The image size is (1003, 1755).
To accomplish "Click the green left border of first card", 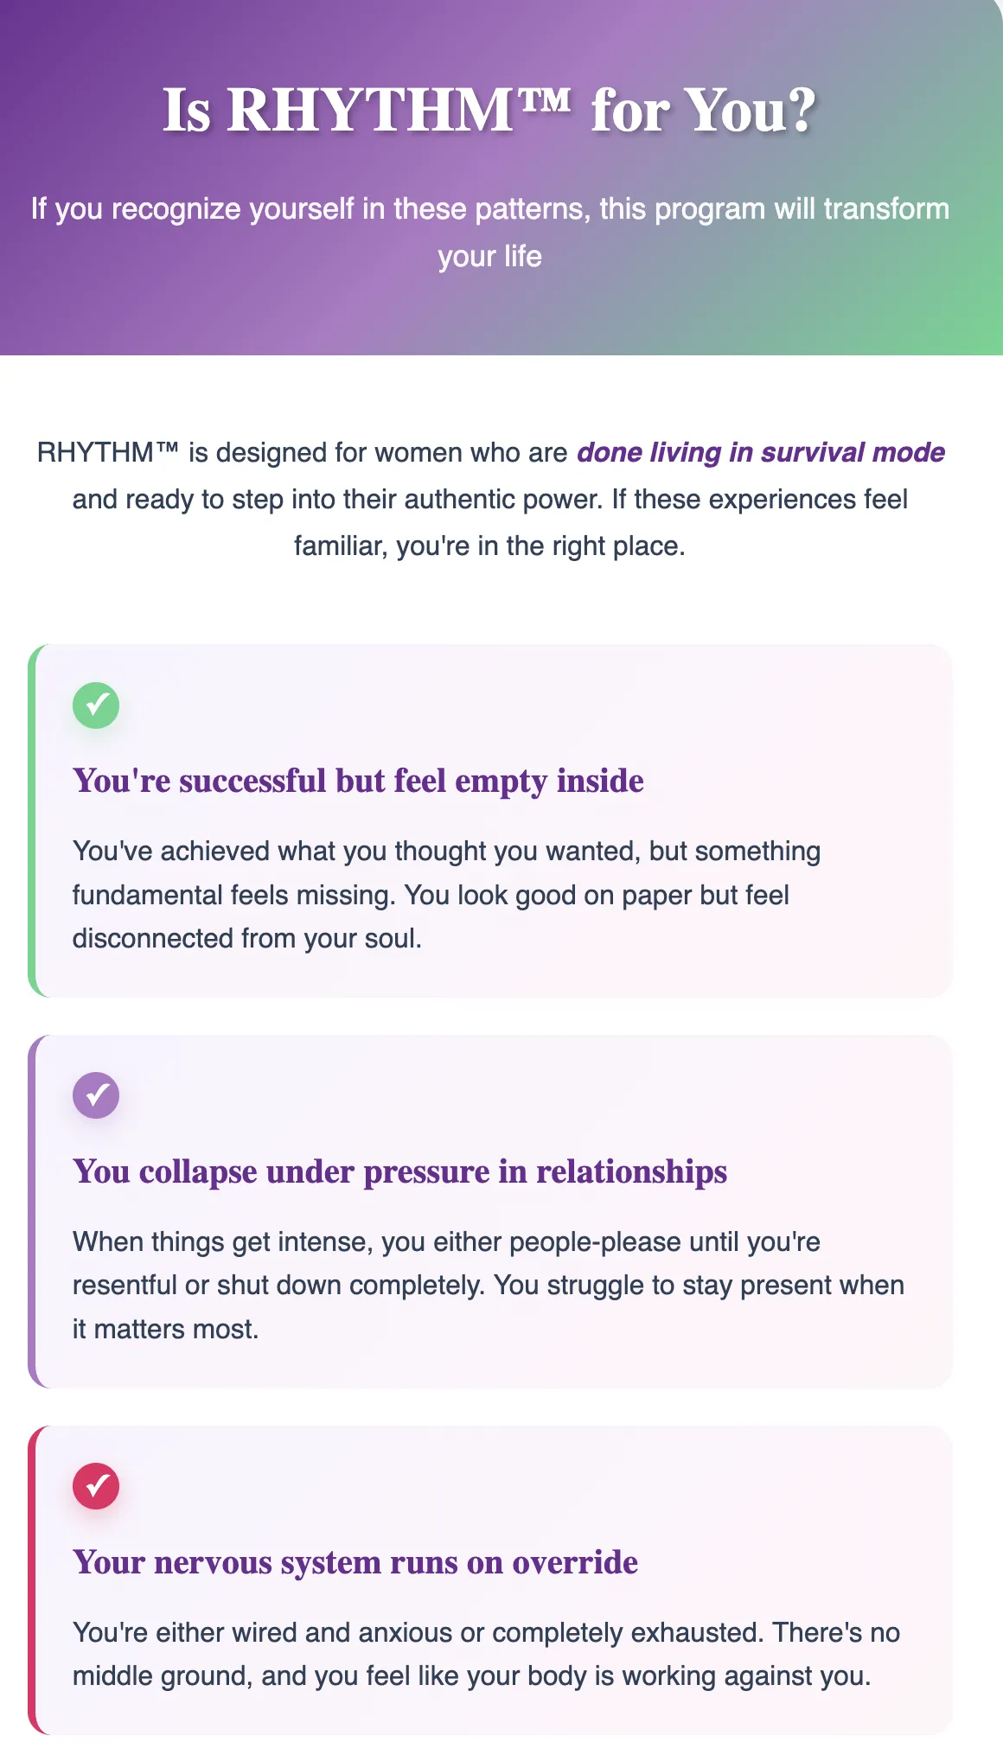I will tap(32, 820).
